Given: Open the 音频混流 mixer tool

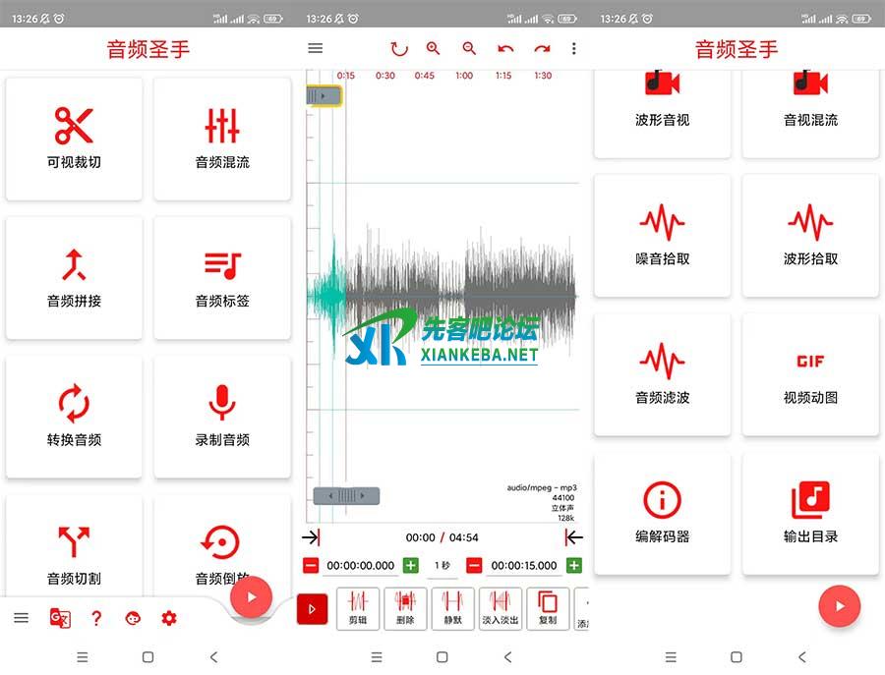Looking at the screenshot, I should tap(222, 139).
